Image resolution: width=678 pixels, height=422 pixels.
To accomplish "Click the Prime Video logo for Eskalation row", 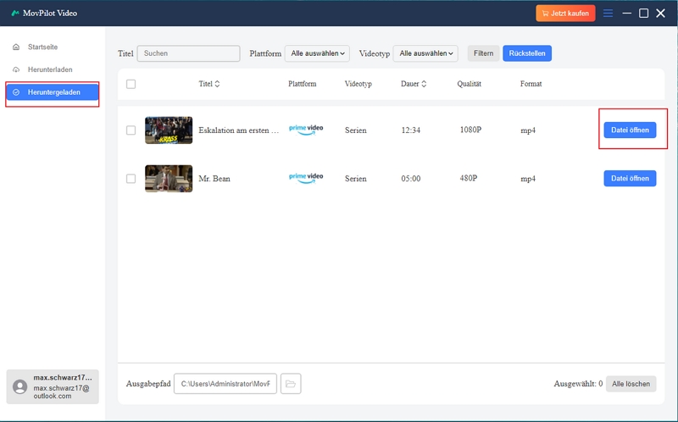I will pyautogui.click(x=306, y=130).
